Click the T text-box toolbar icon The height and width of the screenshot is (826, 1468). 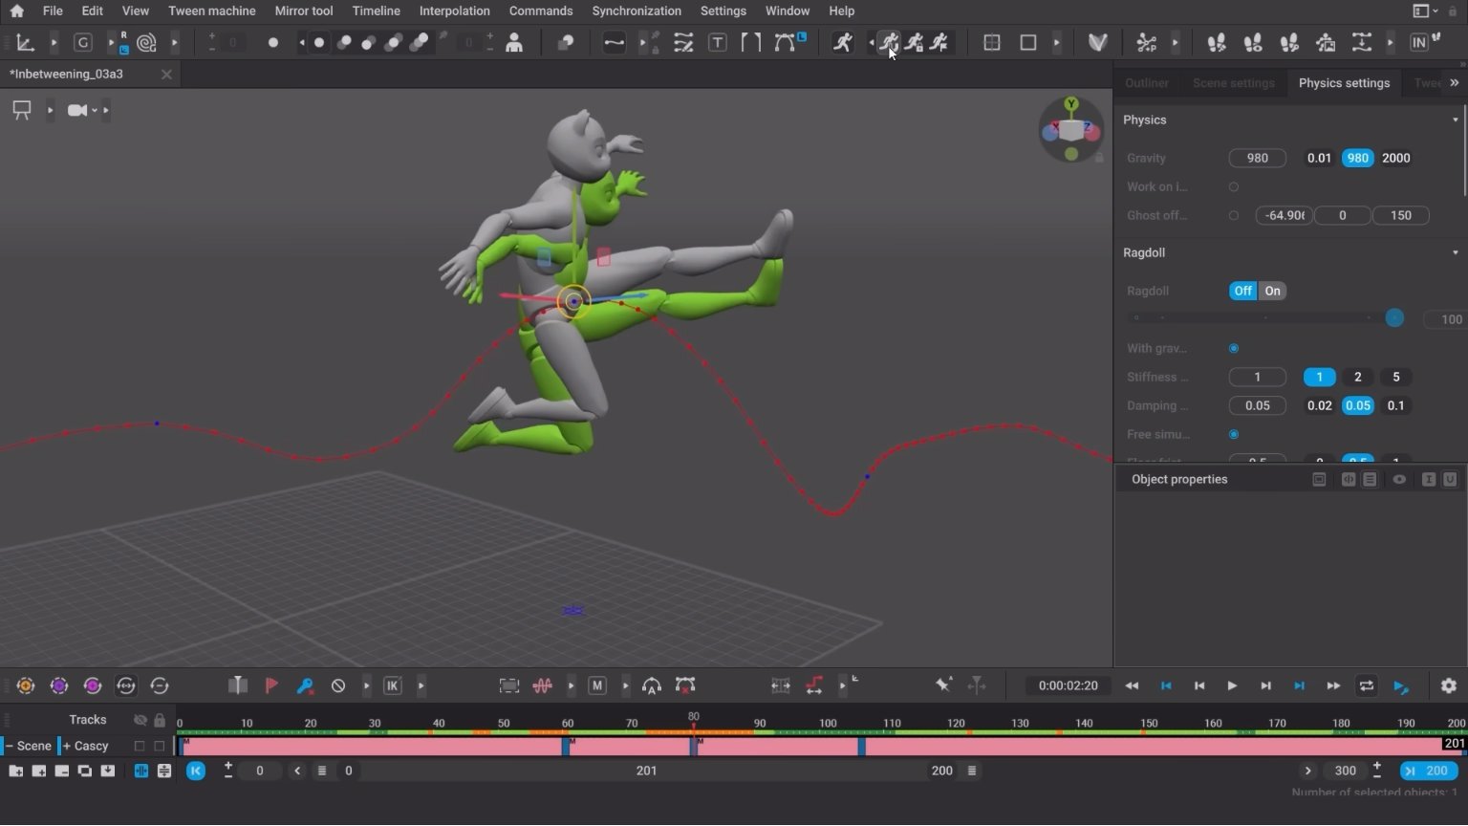pyautogui.click(x=717, y=43)
